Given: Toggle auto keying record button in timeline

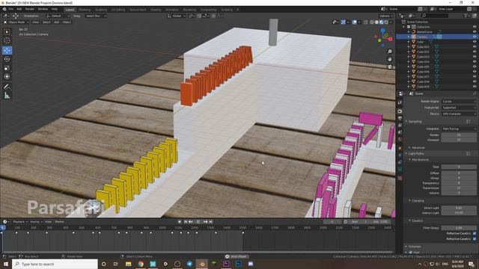Looking at the screenshot, I should tap(180, 222).
